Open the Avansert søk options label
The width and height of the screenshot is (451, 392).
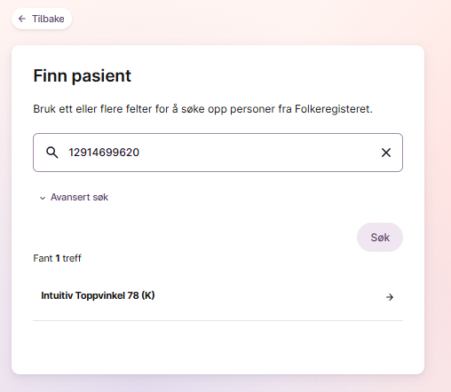coord(79,197)
